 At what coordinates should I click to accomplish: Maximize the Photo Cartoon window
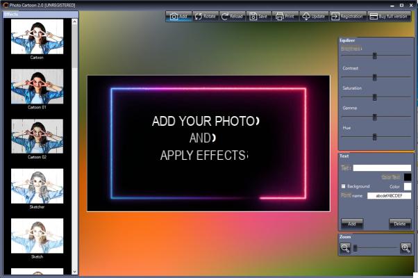click(401, 6)
